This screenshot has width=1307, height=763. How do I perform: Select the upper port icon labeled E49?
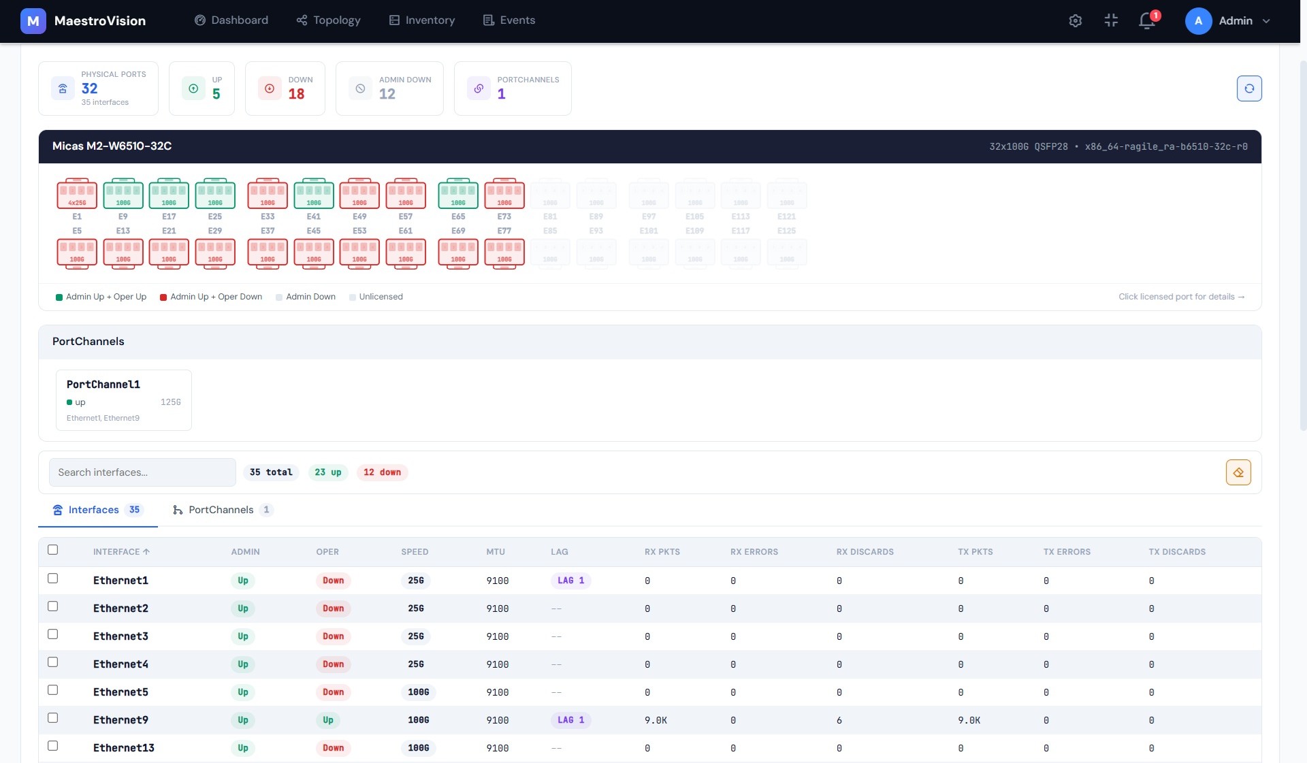point(359,193)
